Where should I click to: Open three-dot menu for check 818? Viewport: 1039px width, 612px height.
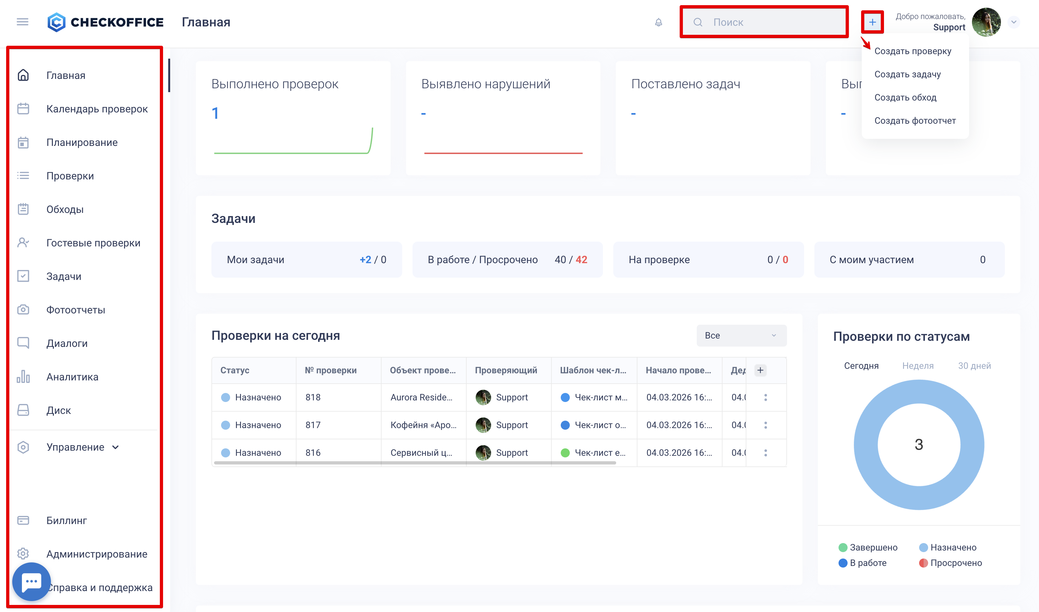click(x=765, y=397)
